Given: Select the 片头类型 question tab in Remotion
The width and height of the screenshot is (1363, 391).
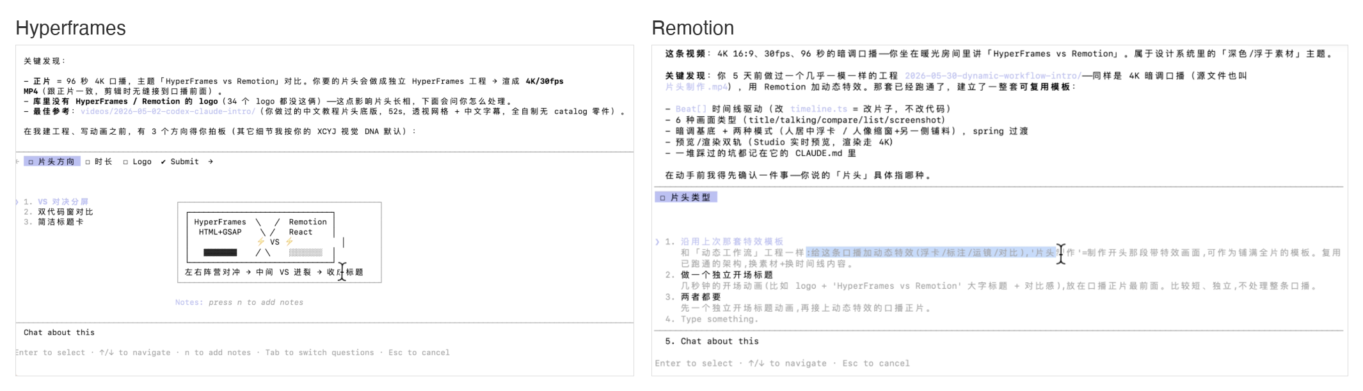Looking at the screenshot, I should [685, 197].
